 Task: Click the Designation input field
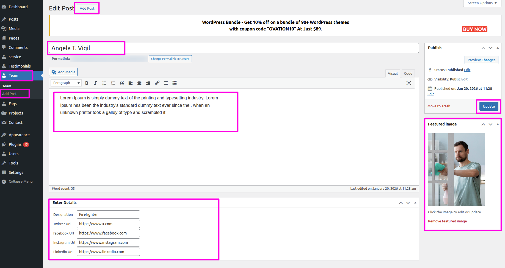[108, 214]
